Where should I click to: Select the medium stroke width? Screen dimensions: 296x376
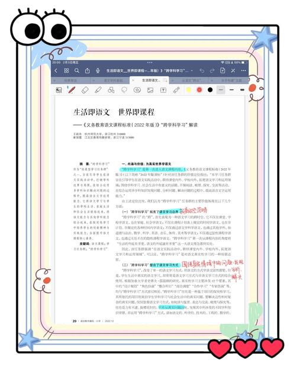point(231,90)
